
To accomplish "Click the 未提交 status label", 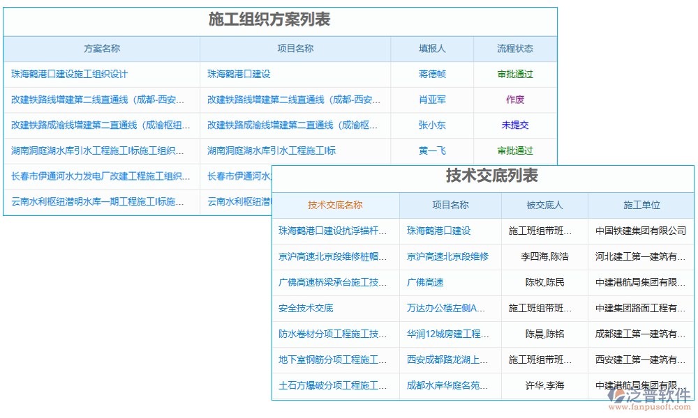I will click(515, 125).
